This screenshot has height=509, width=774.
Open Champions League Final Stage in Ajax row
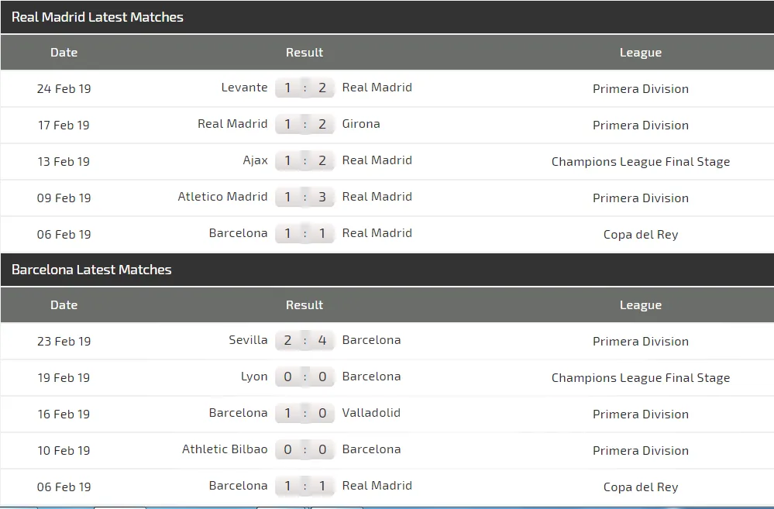coord(641,162)
